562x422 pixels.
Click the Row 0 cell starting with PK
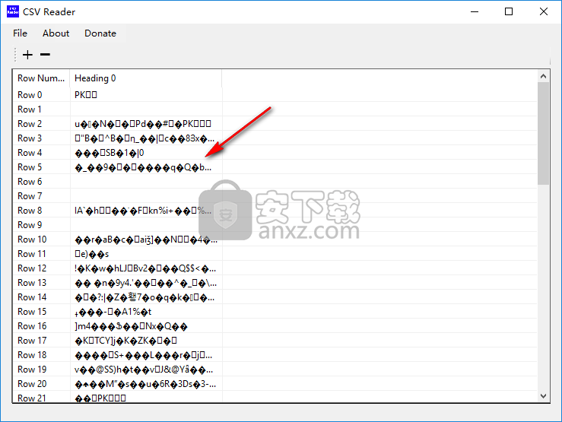(146, 95)
